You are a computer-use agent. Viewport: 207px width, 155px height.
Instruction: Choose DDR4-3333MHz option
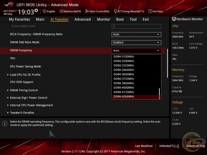(136, 66)
